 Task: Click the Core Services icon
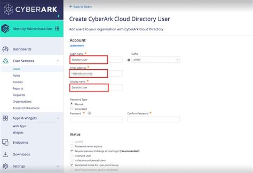pyautogui.click(x=6, y=61)
